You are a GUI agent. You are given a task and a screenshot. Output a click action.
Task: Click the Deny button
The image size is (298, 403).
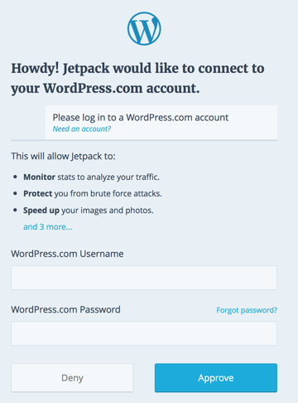(x=72, y=378)
